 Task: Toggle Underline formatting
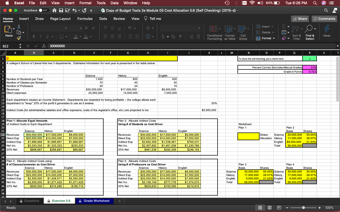click(x=47, y=36)
